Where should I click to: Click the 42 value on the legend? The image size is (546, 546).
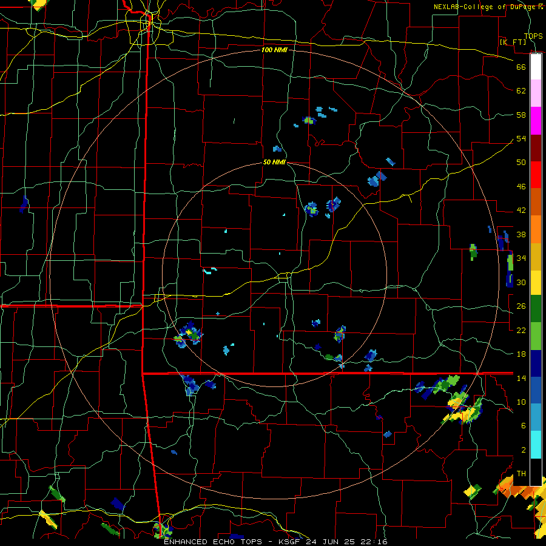(x=521, y=211)
